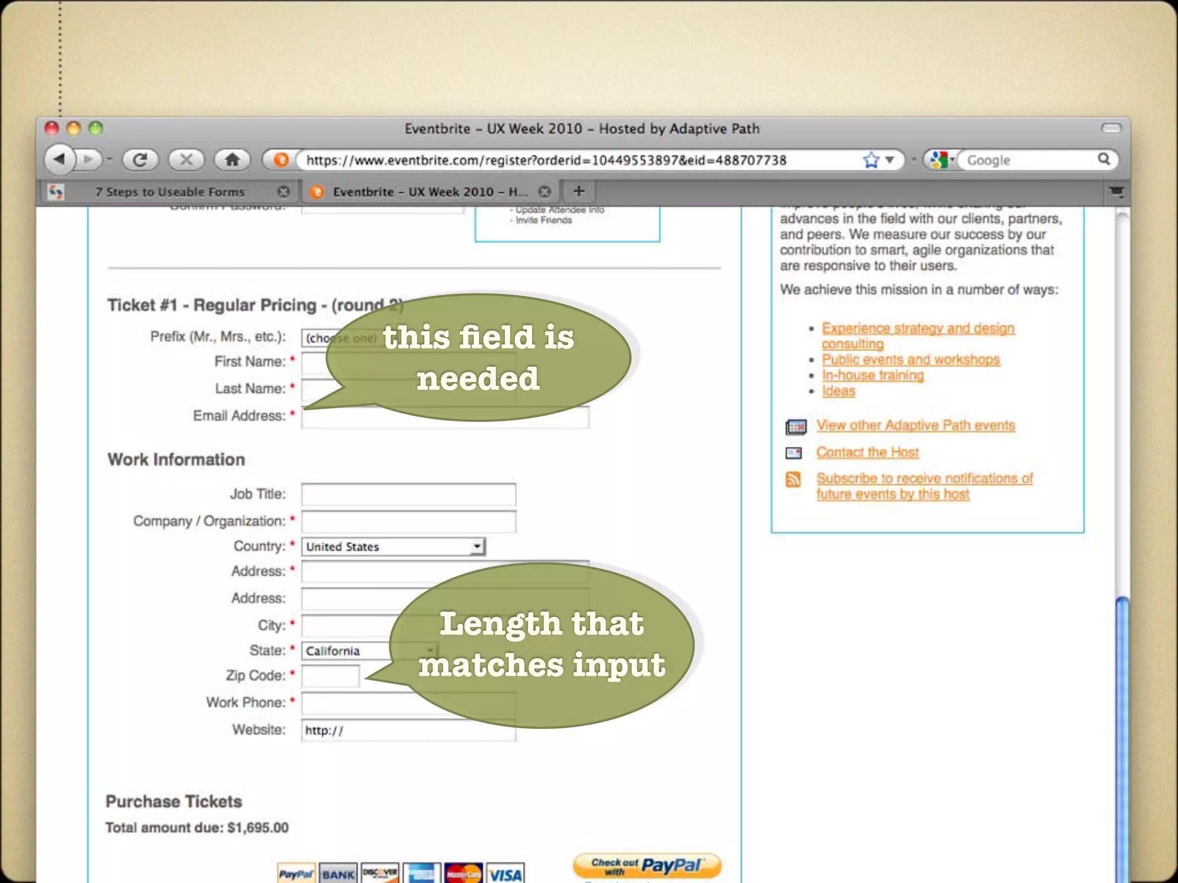The height and width of the screenshot is (883, 1178).
Task: Open a new tab with plus button
Action: [579, 191]
